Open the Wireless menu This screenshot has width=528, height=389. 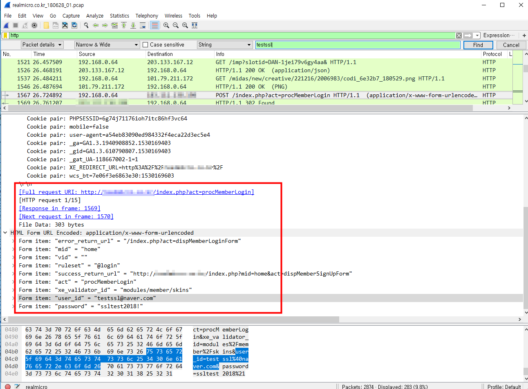(x=173, y=16)
